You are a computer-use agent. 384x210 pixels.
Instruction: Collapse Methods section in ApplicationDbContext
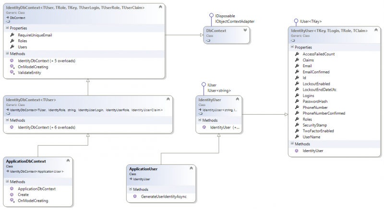tap(7, 181)
